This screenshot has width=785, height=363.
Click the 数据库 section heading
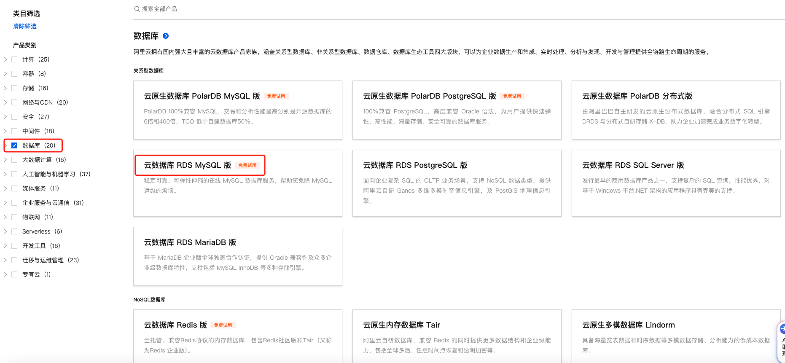(146, 36)
